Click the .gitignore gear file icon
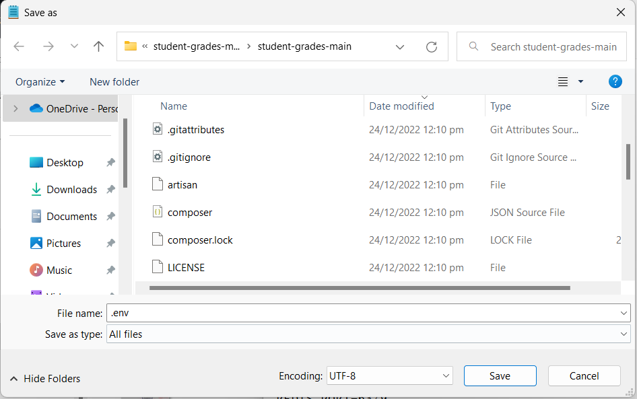Viewport: 637px width, 399px height. coord(158,157)
